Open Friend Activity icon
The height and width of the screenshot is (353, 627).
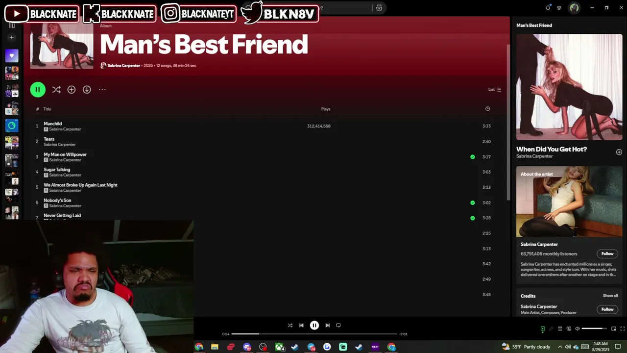559,8
